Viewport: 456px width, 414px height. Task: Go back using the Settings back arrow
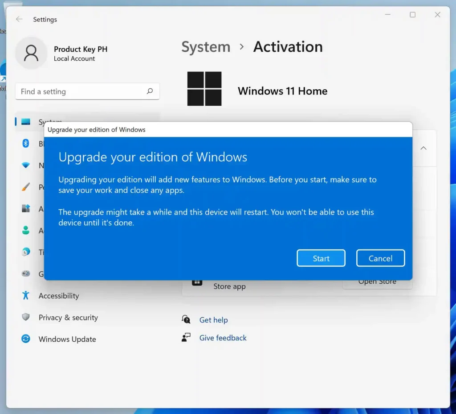tap(19, 19)
